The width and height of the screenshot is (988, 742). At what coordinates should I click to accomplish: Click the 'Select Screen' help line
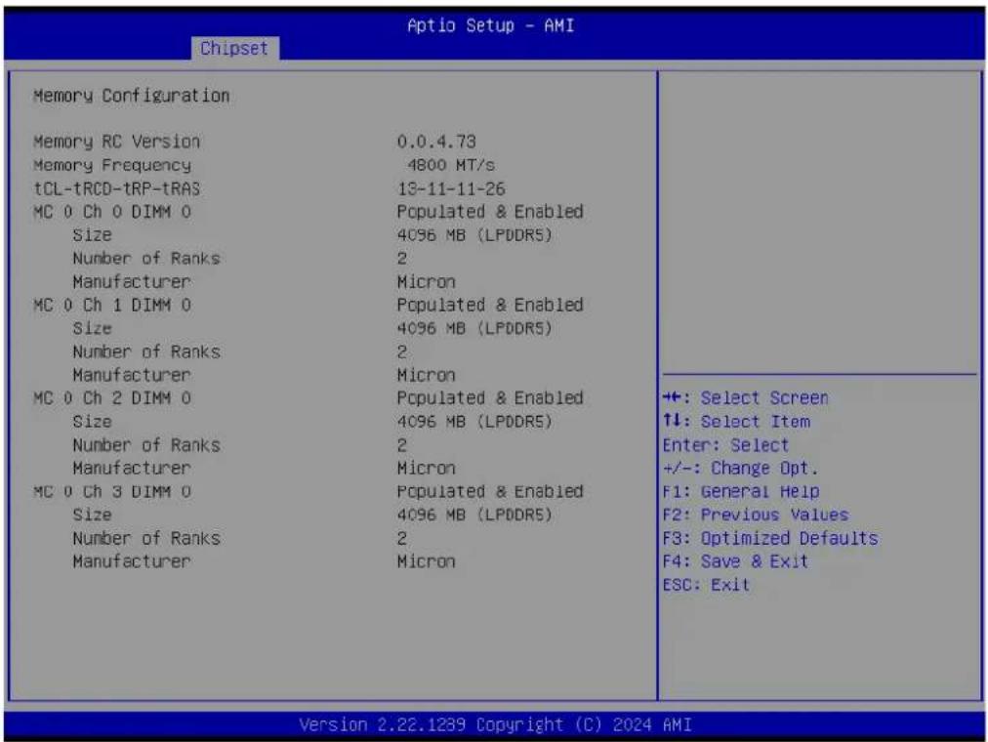[746, 398]
